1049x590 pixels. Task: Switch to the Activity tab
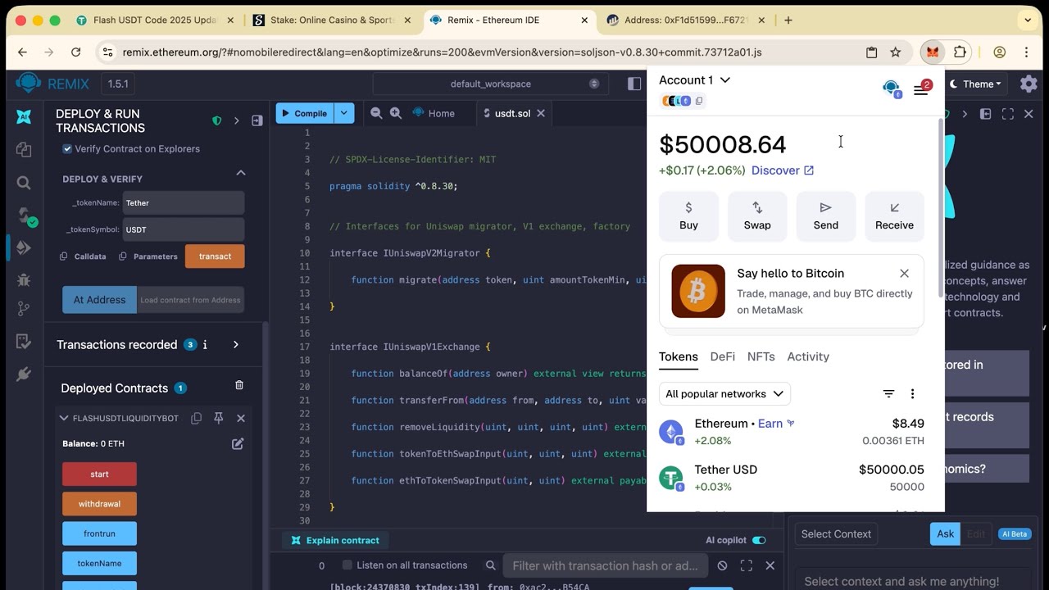808,356
